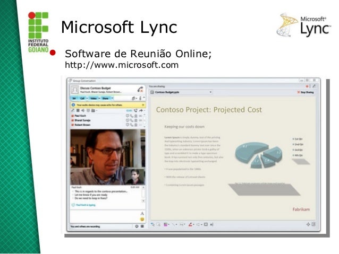Hang up with the red phone icon
Screen dimensions: 339x254
(140, 89)
